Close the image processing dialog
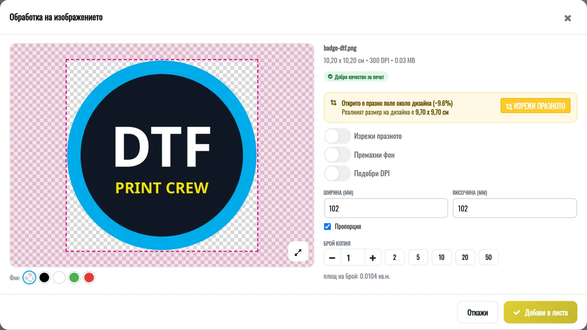Image resolution: width=587 pixels, height=330 pixels. 568,18
